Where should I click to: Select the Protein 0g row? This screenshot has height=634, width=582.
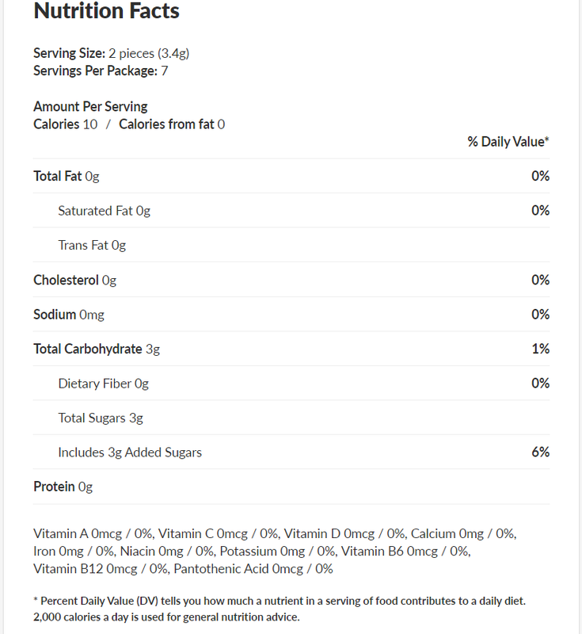[63, 487]
